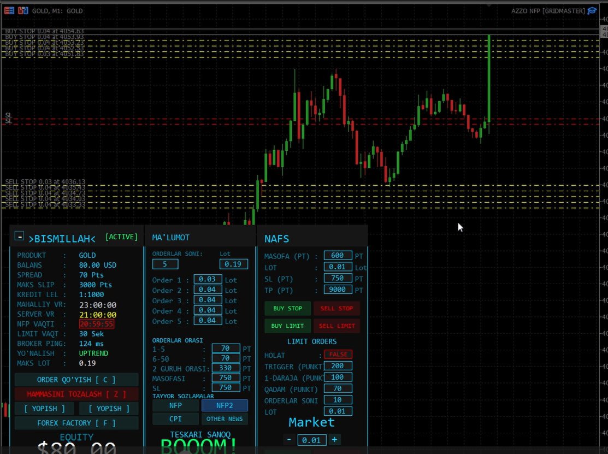Collapse the BISMILLAH panel with minus box

pyautogui.click(x=19, y=235)
